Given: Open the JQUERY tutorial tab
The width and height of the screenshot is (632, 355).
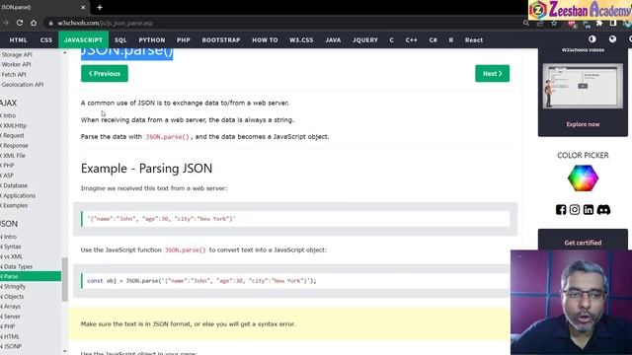Looking at the screenshot, I should [x=365, y=39].
